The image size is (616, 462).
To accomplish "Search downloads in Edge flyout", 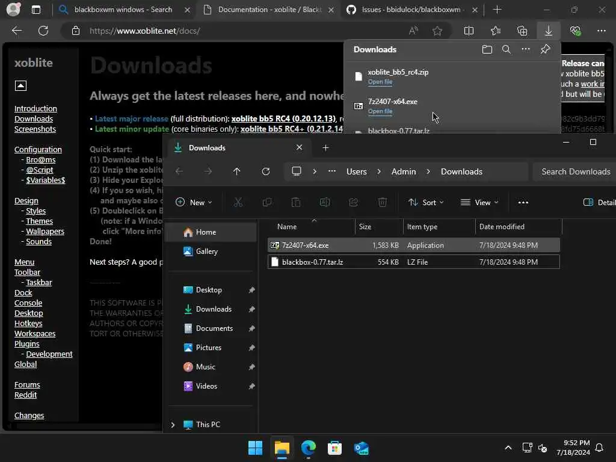I will coord(507,49).
